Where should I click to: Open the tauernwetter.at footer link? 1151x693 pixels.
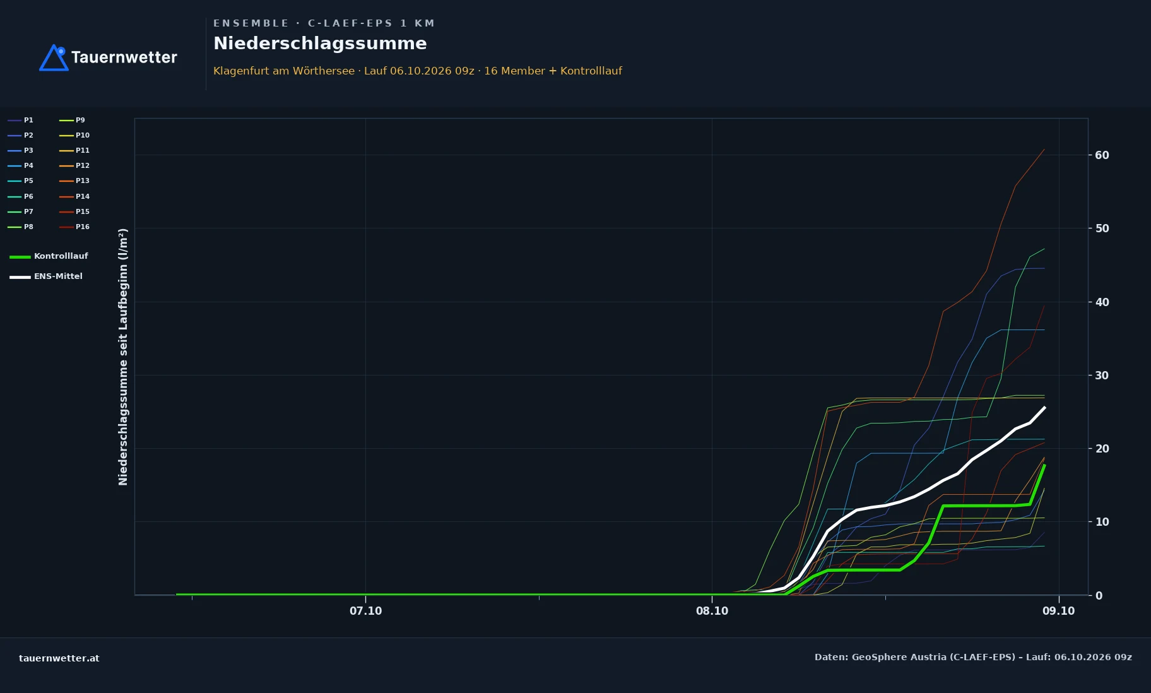(59, 658)
